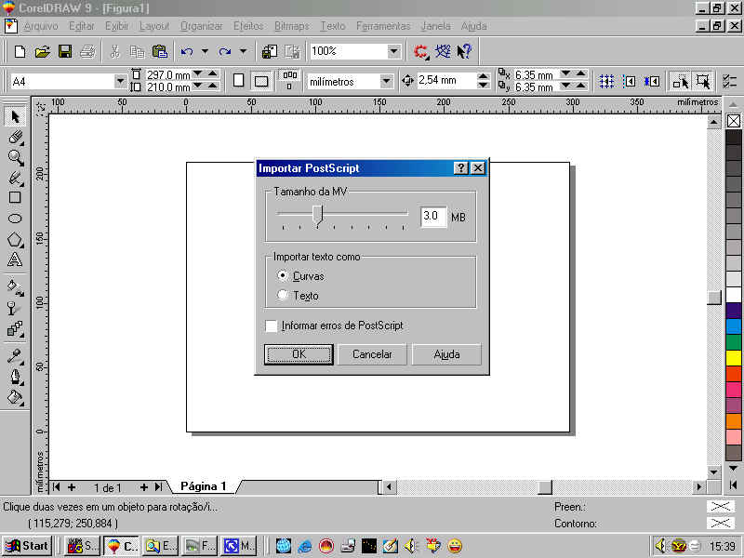Open the Bitmaps menu
744x558 pixels.
pos(292,26)
